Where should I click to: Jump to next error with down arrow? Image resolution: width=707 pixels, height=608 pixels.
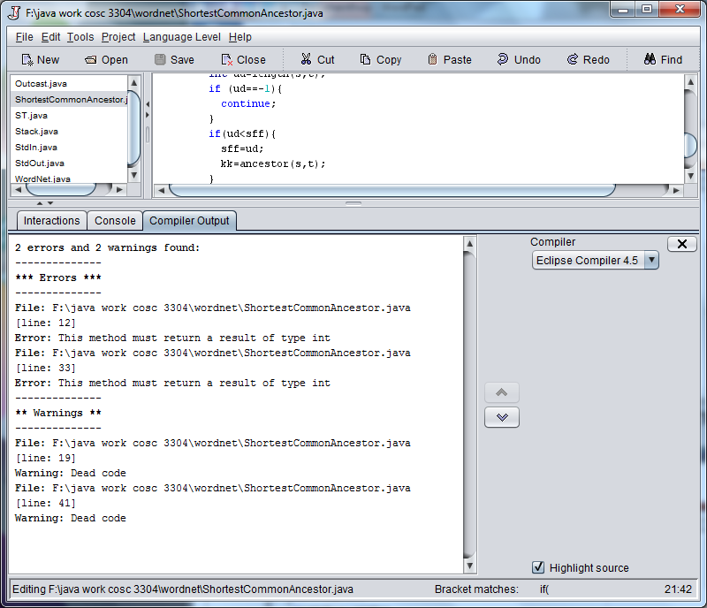pyautogui.click(x=501, y=417)
